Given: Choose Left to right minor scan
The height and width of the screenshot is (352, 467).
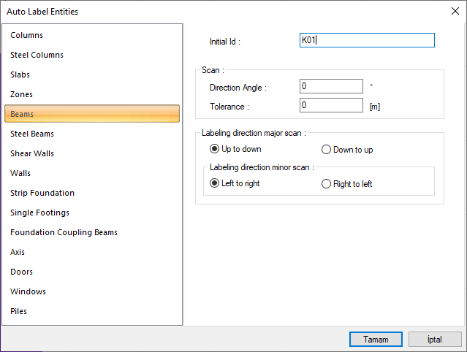Looking at the screenshot, I should coord(215,184).
